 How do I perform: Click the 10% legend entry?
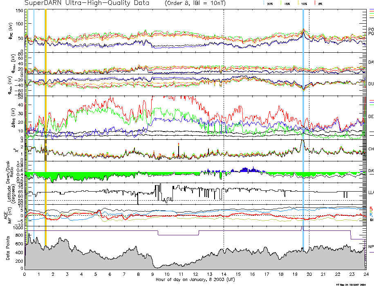point(304,3)
